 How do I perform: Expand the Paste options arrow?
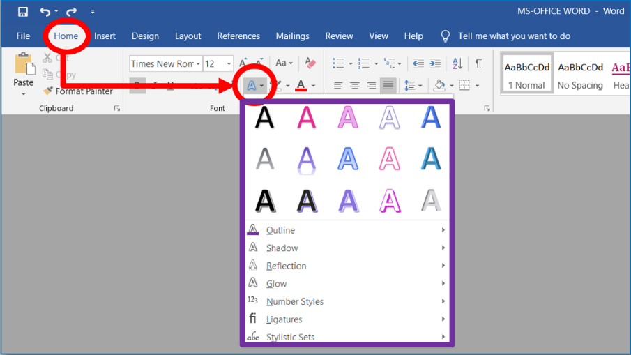[x=23, y=93]
